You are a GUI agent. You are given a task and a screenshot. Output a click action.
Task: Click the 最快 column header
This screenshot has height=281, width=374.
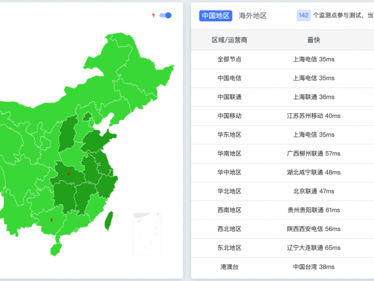coord(314,41)
